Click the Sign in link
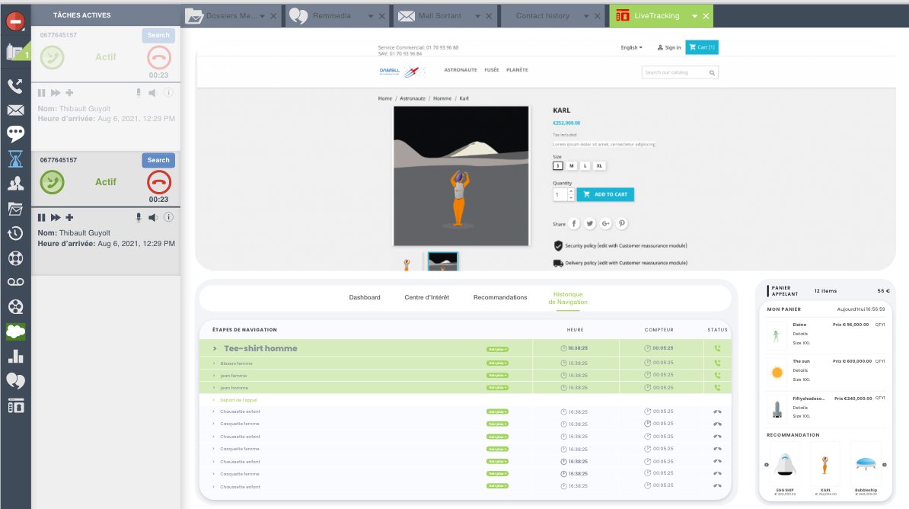The image size is (909, 509). point(669,47)
